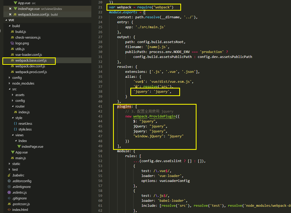Collapse the src folder

click(9, 89)
